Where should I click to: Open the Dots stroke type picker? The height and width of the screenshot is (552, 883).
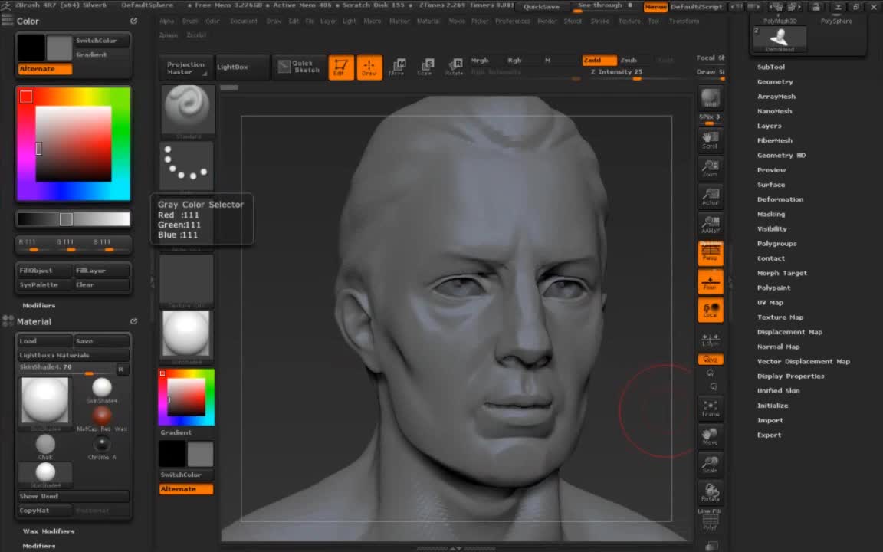(186, 166)
